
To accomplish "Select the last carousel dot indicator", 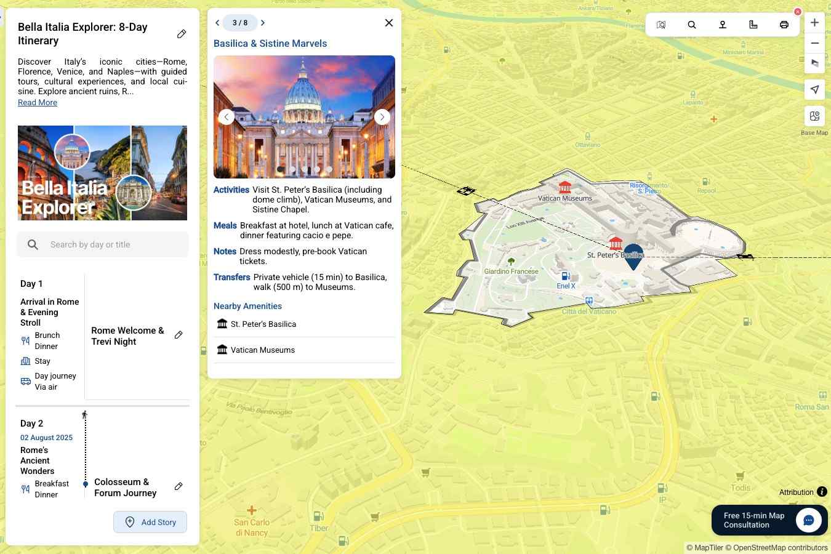I will [x=329, y=169].
